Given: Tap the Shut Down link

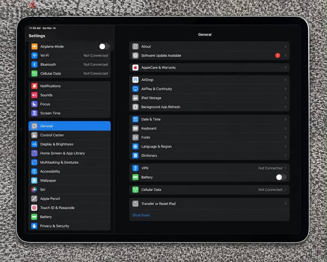Looking at the screenshot, I should tap(141, 215).
